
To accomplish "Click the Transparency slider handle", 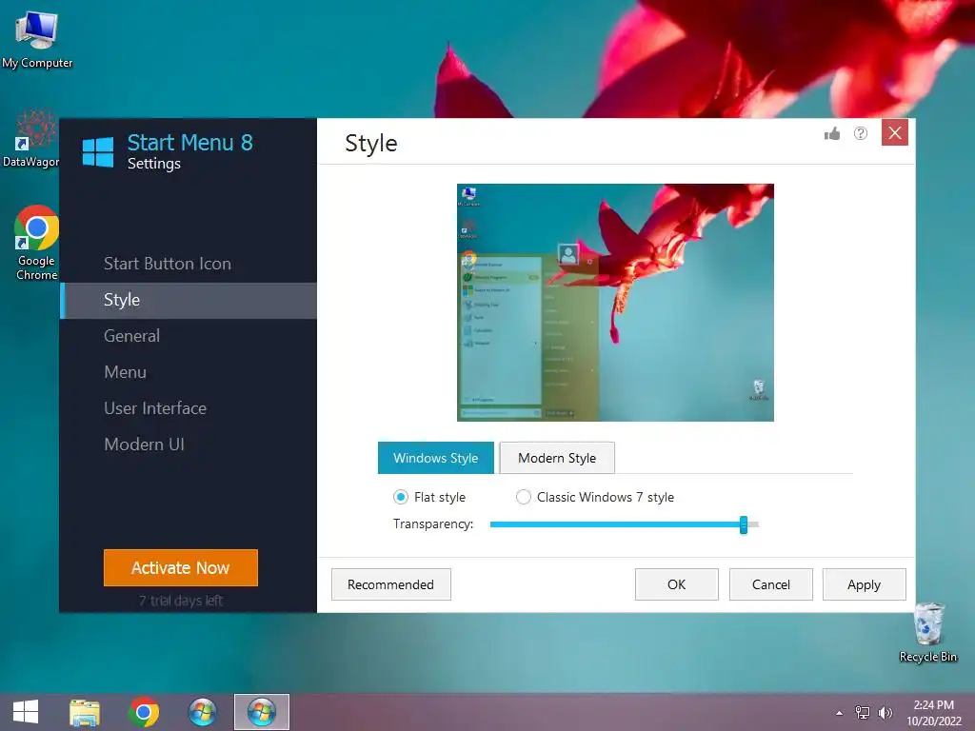I will 744,524.
